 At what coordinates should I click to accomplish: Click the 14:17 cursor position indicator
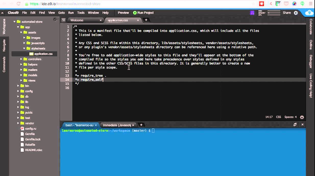[269, 117]
